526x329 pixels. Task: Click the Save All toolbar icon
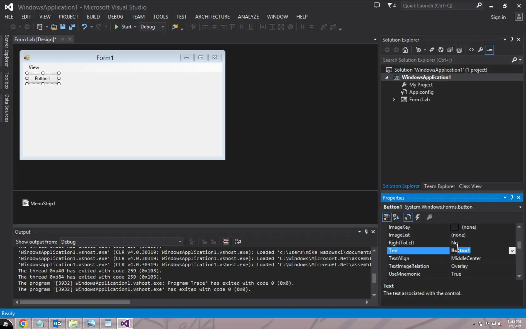(x=72, y=27)
